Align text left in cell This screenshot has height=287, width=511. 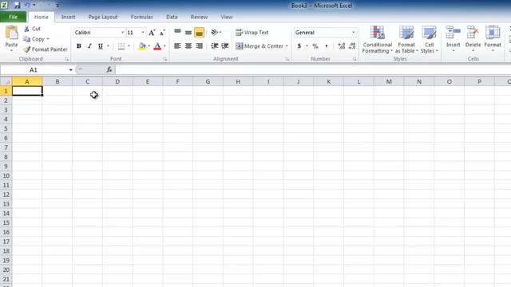coord(177,46)
